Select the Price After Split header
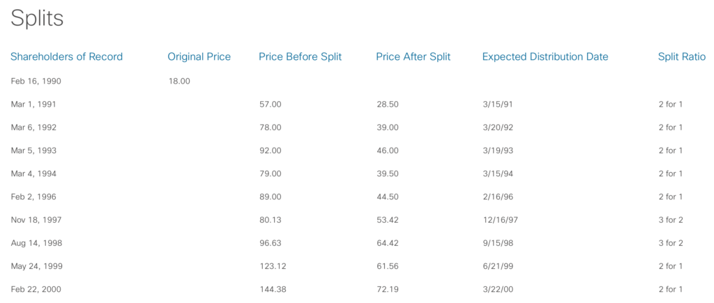Screen dimensions: 714x303 [x=413, y=57]
